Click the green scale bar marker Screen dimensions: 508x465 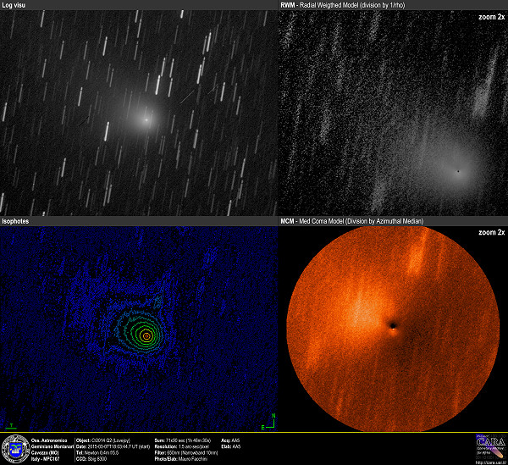(11, 426)
